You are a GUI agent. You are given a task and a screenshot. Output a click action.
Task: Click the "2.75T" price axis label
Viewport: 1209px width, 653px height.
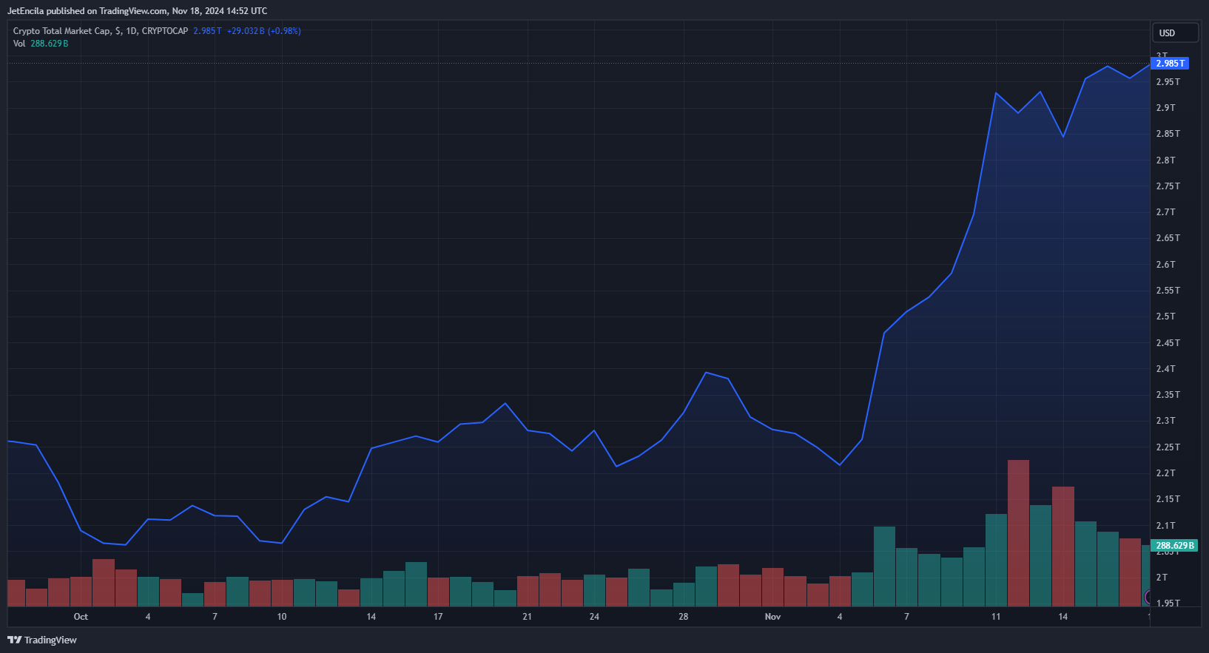click(x=1168, y=186)
